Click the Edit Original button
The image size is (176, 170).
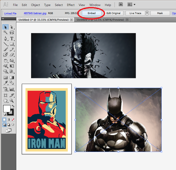[114, 13]
